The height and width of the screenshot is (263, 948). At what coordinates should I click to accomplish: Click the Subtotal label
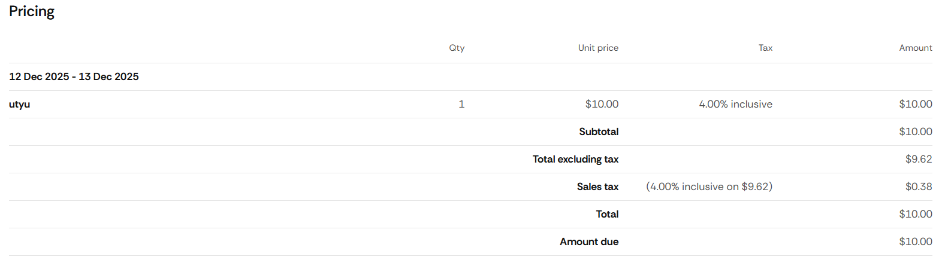click(599, 131)
